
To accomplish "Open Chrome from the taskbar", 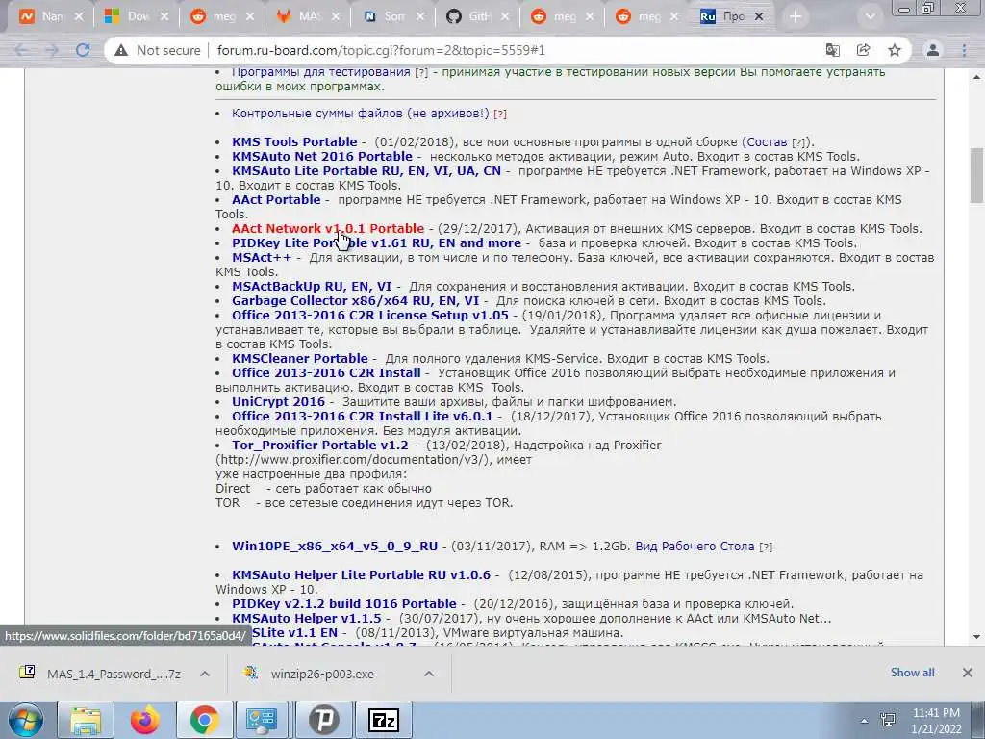I will point(205,720).
